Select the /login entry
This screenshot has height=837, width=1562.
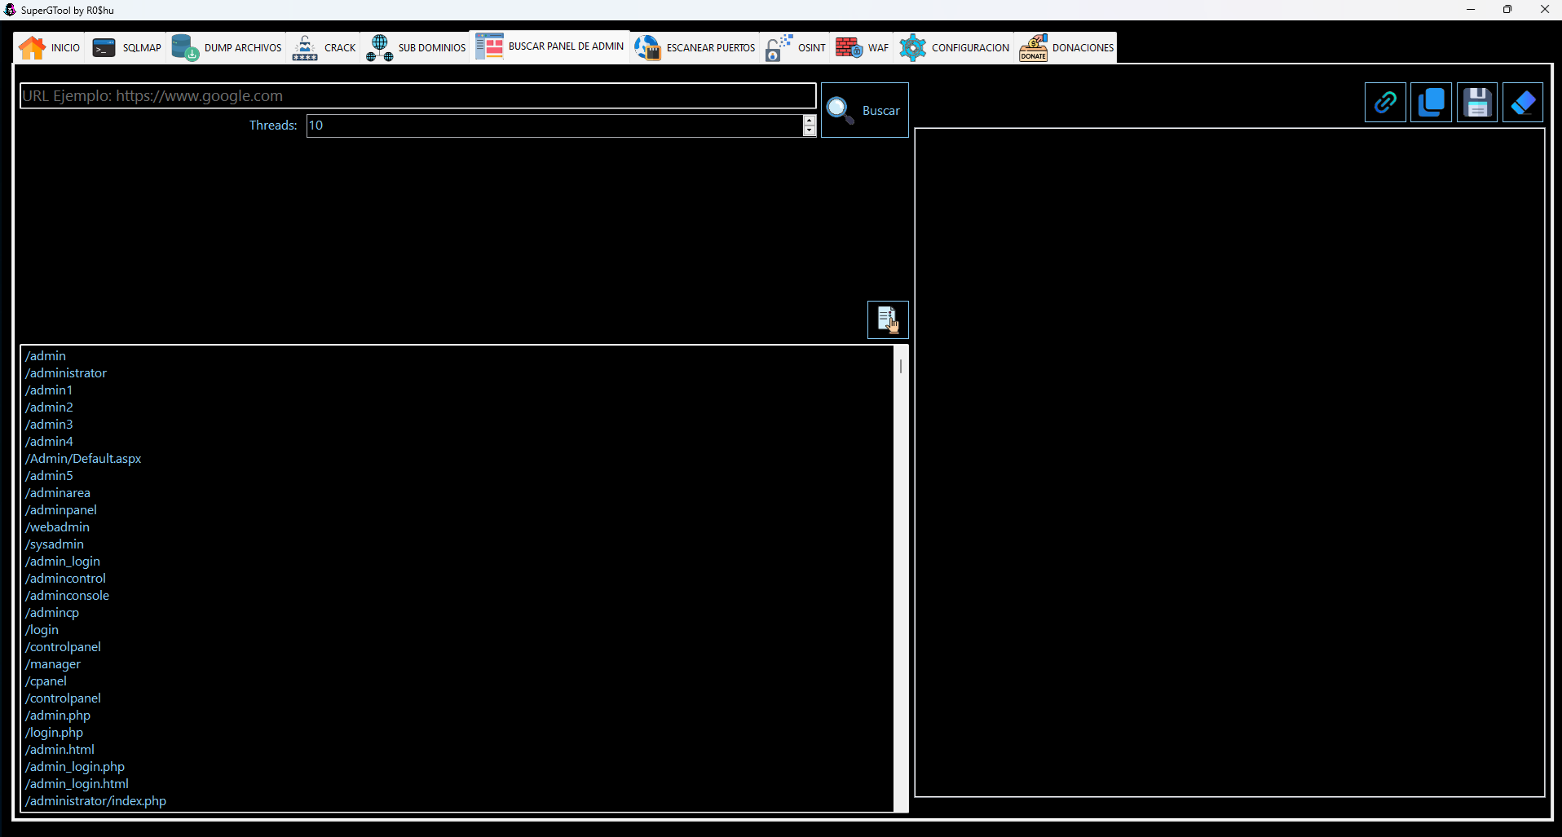pos(42,630)
